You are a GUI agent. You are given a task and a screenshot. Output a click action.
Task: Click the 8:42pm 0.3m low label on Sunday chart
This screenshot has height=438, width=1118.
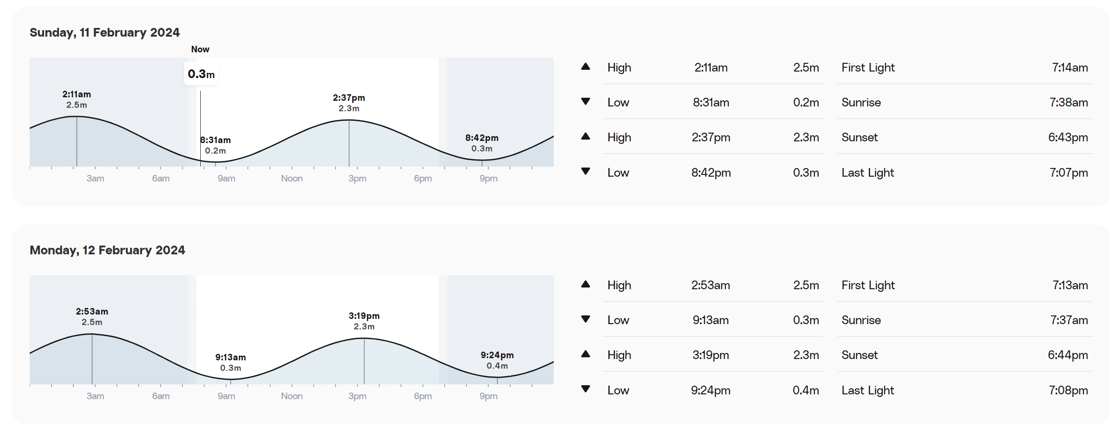click(482, 143)
